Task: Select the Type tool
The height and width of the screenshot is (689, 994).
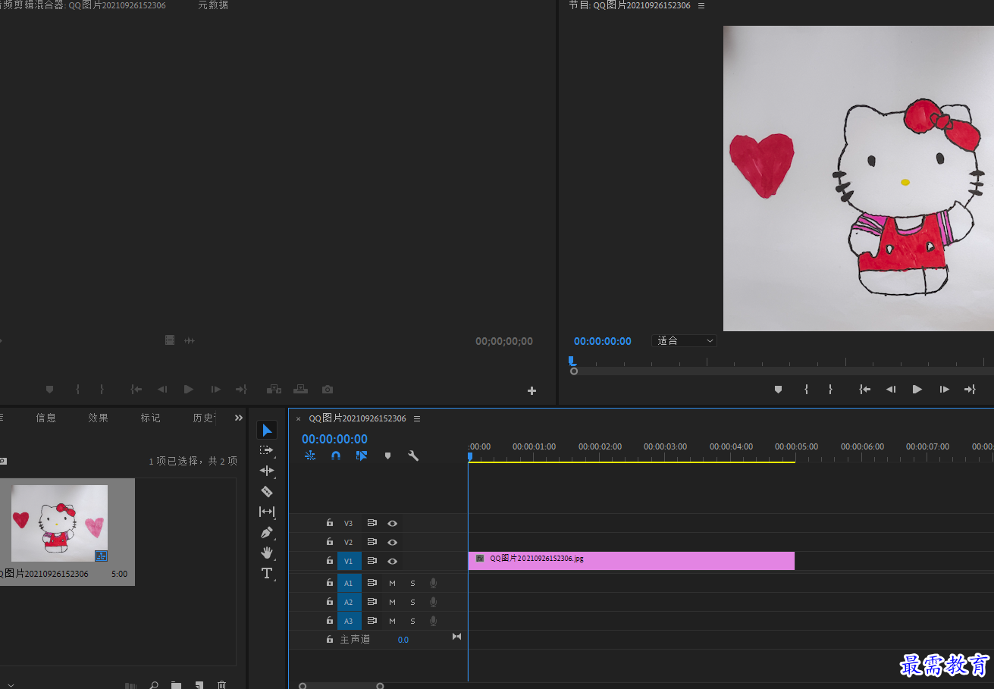Action: [x=267, y=573]
